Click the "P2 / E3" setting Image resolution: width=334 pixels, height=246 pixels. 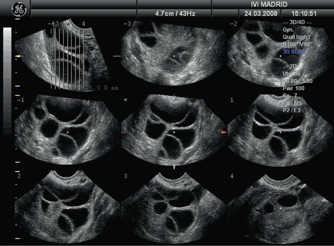tap(291, 110)
